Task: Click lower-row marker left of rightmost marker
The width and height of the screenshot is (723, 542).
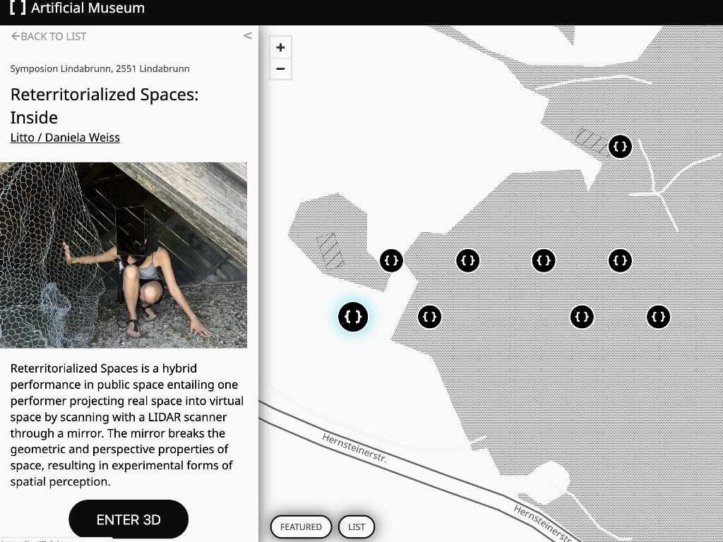Action: click(582, 317)
